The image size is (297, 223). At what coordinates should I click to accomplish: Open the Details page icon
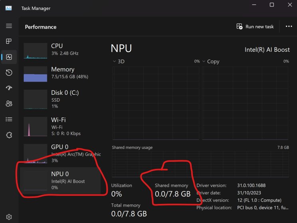click(9, 119)
